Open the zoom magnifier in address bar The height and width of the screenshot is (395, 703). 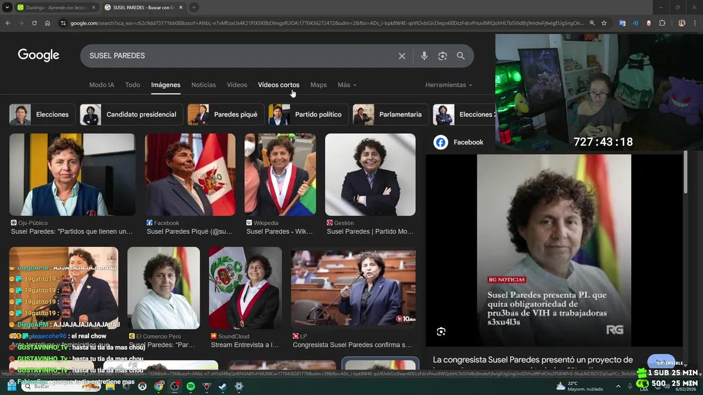pyautogui.click(x=592, y=23)
